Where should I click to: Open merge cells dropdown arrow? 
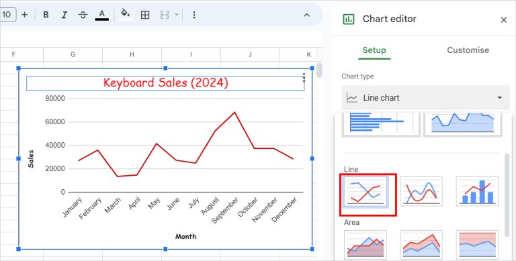click(x=177, y=15)
